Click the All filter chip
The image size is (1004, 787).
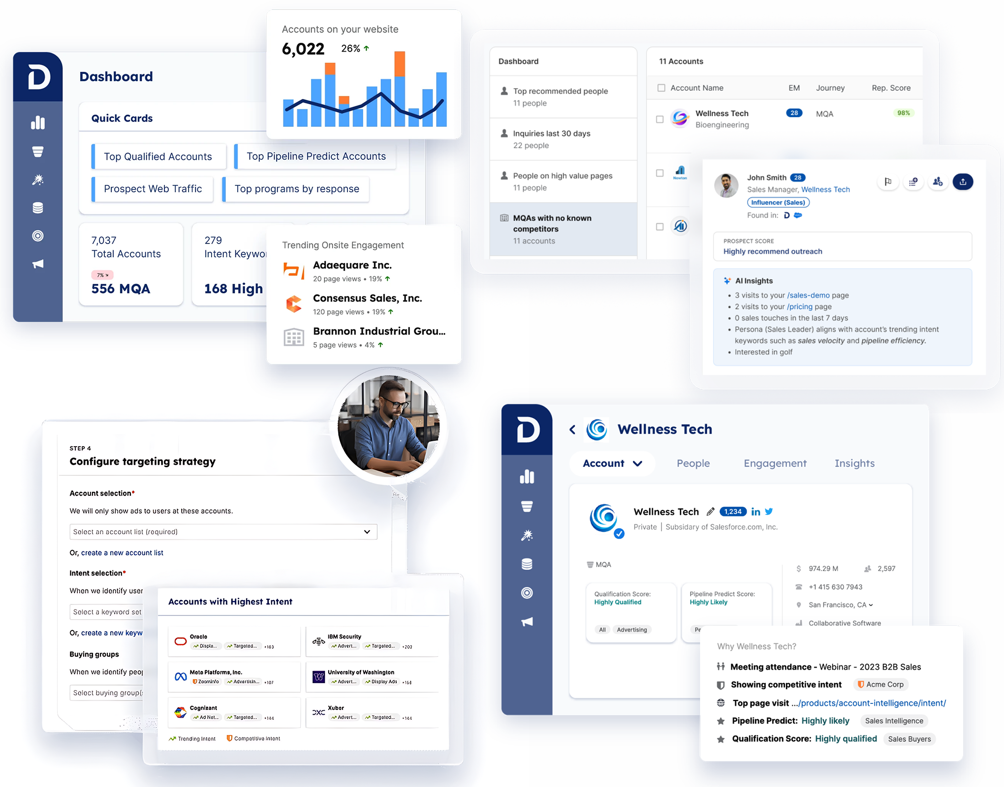click(x=602, y=630)
